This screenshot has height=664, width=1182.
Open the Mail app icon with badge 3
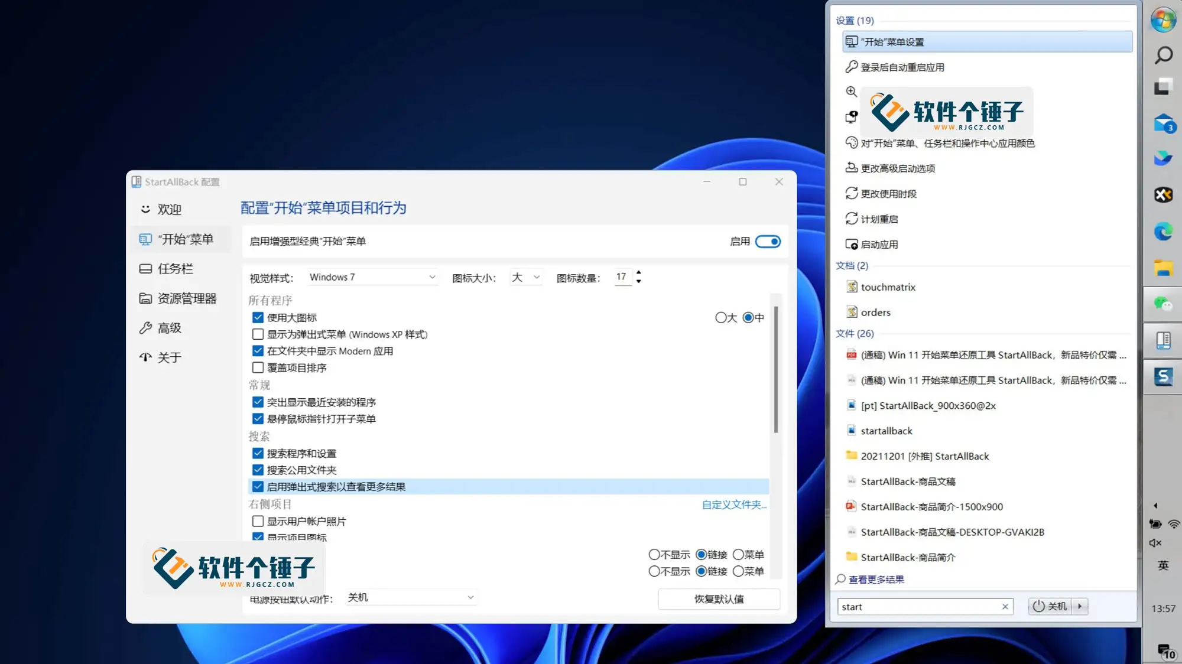(x=1163, y=124)
